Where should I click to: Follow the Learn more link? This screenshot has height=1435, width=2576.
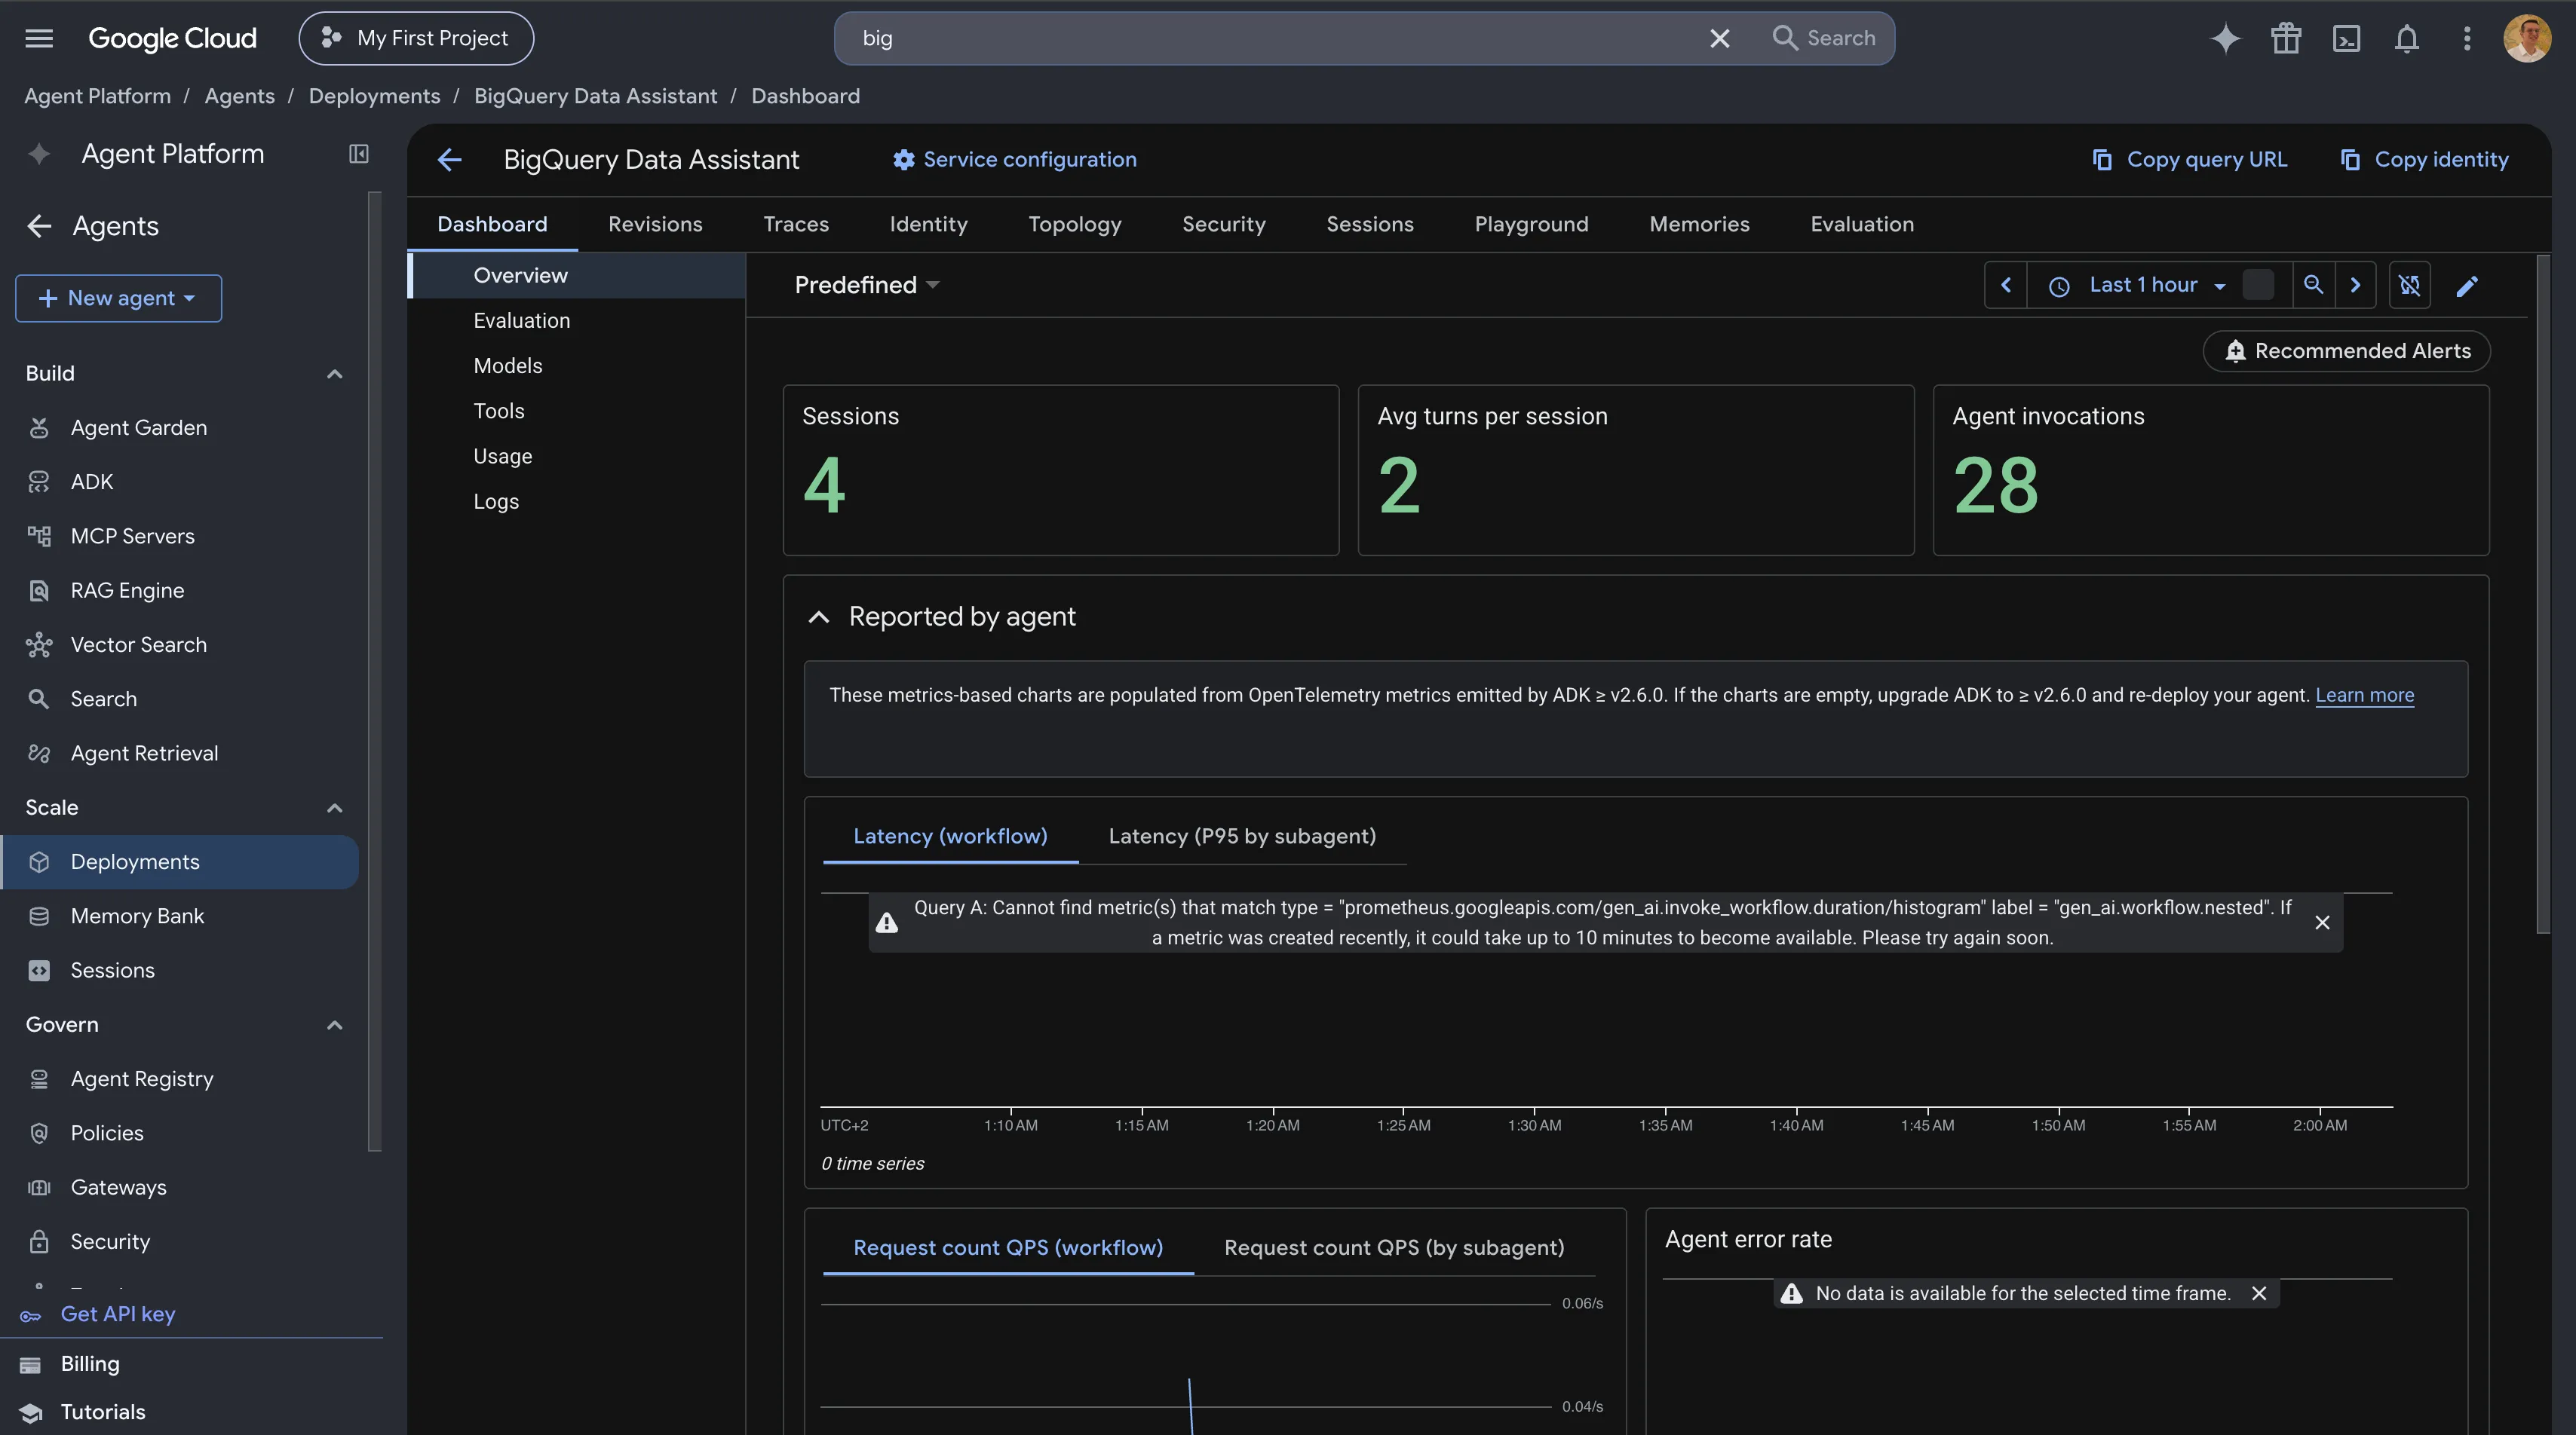[x=2364, y=696]
